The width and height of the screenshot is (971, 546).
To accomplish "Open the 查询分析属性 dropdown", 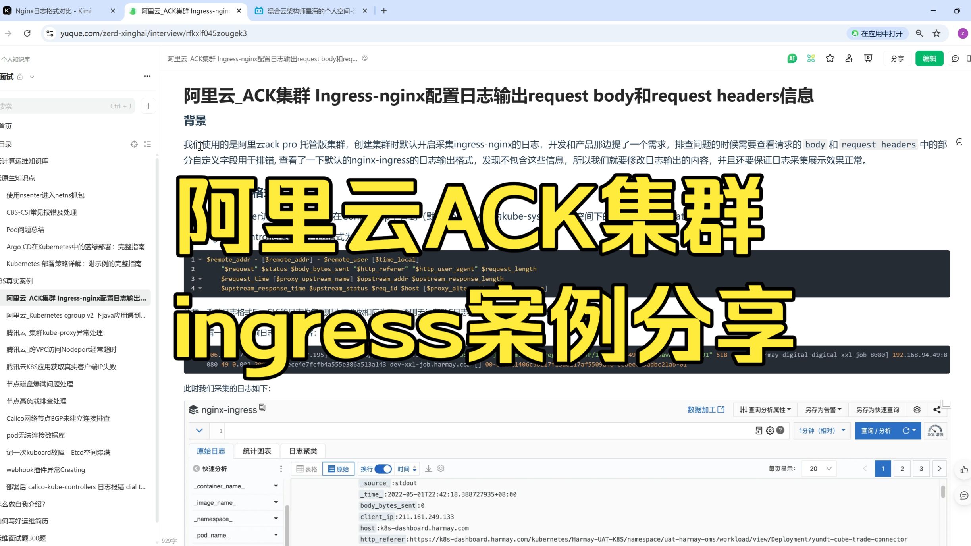I will (x=765, y=410).
